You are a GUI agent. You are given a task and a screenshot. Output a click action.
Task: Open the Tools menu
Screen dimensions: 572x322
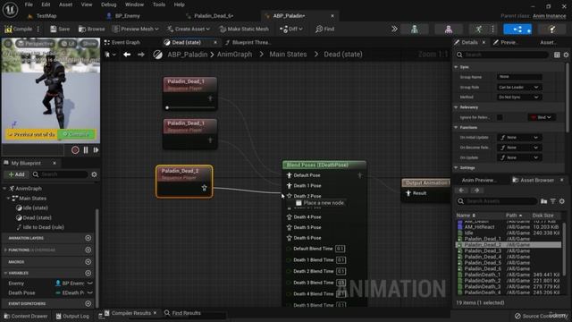click(159, 4)
